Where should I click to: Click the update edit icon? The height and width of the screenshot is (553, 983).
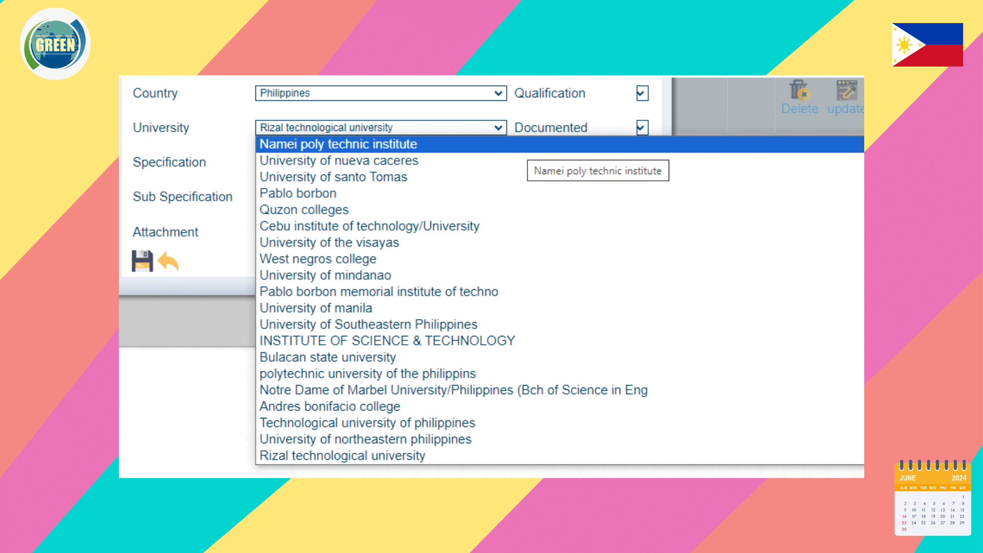[x=846, y=91]
